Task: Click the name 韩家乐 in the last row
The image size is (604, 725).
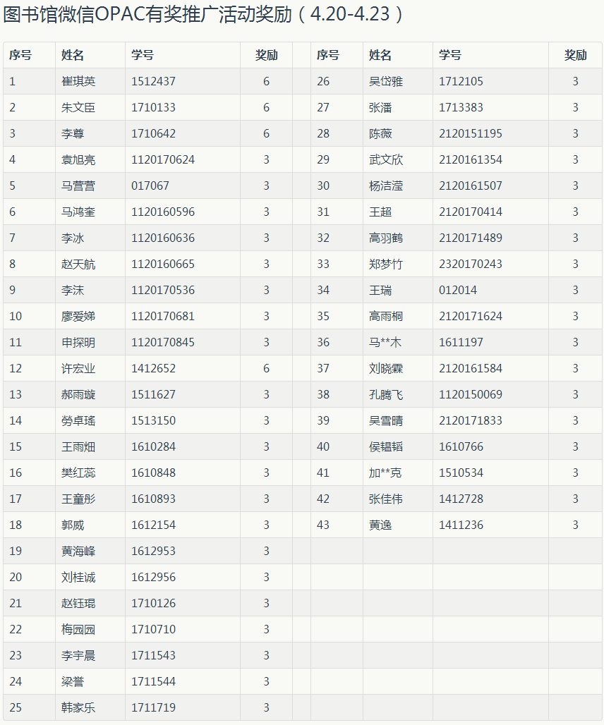Action: click(x=78, y=707)
